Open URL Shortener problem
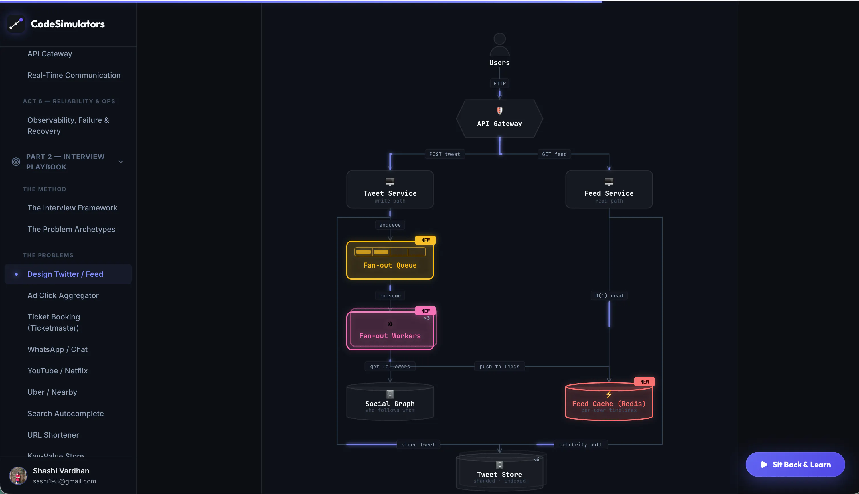 53,435
